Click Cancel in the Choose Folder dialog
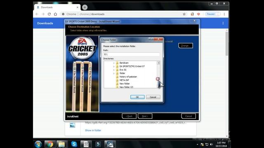This screenshot has height=148, width=264. (153, 97)
